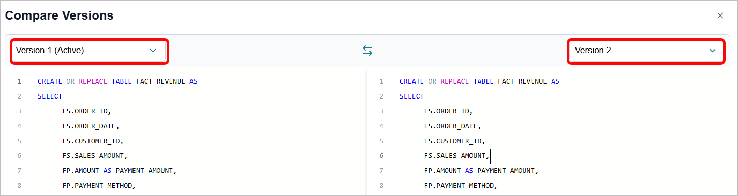The height and width of the screenshot is (196, 738).
Task: Click FS.CUSTOMER_ID, in left pane
Action: [93, 141]
